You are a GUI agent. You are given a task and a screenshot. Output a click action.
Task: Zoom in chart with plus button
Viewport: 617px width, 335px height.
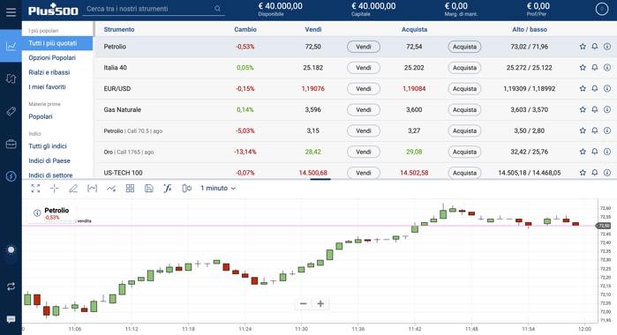(320, 303)
